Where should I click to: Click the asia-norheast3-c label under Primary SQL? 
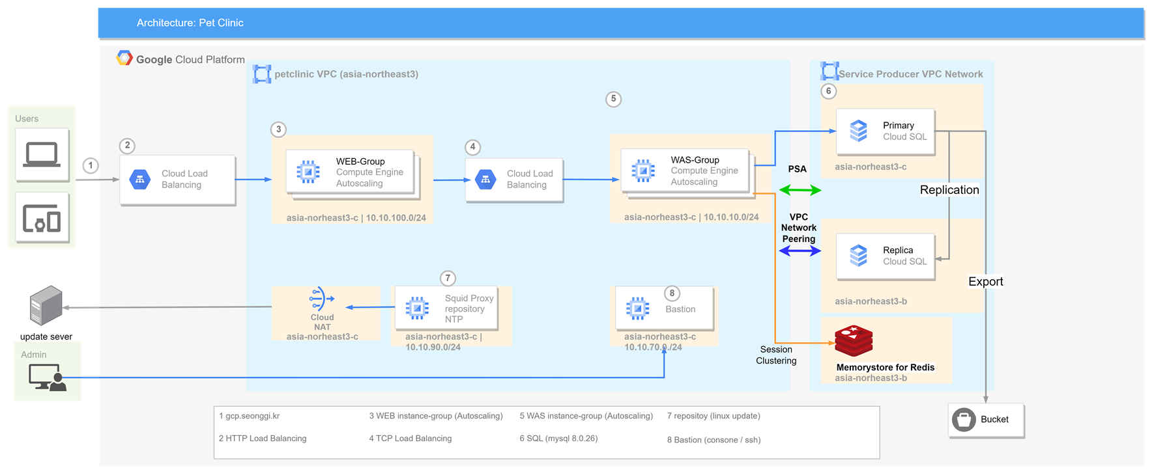(x=871, y=167)
